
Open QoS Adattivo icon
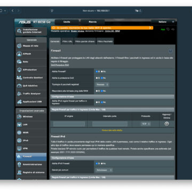click(19, 86)
